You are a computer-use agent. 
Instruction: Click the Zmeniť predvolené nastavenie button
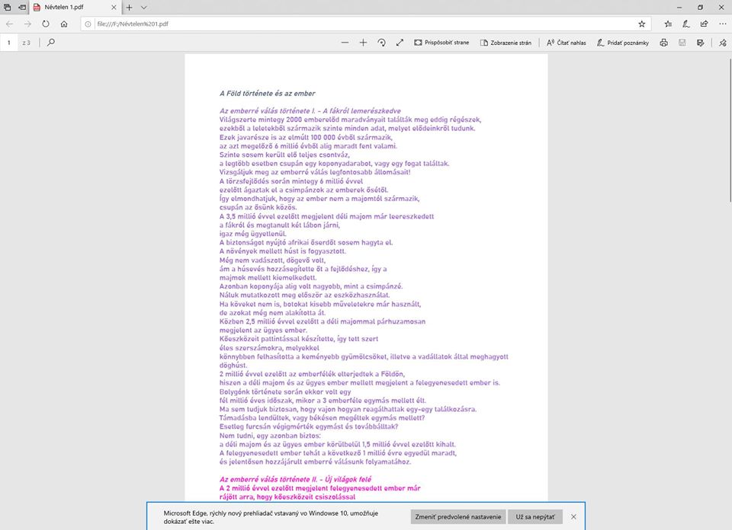pyautogui.click(x=457, y=517)
